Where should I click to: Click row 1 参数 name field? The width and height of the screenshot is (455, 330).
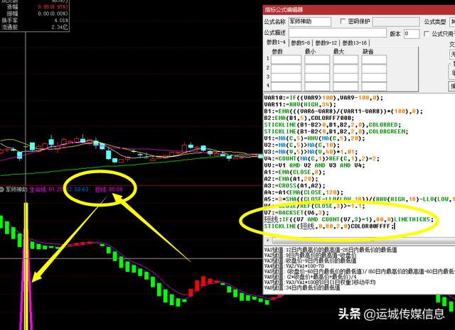286,60
